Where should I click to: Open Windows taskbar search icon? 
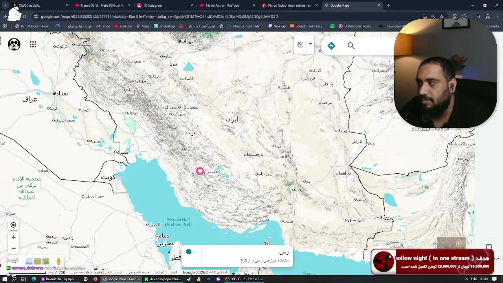(x=14, y=279)
